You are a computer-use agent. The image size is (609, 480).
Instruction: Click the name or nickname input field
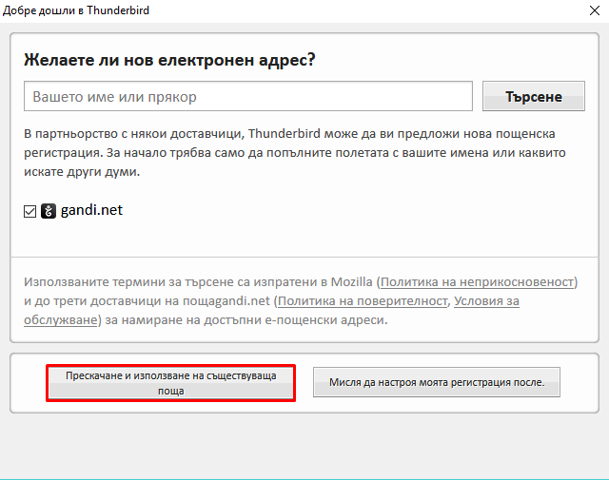pos(248,96)
